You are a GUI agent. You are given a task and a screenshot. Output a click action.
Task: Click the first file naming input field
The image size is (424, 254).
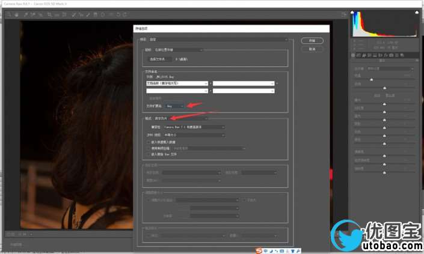click(x=177, y=83)
